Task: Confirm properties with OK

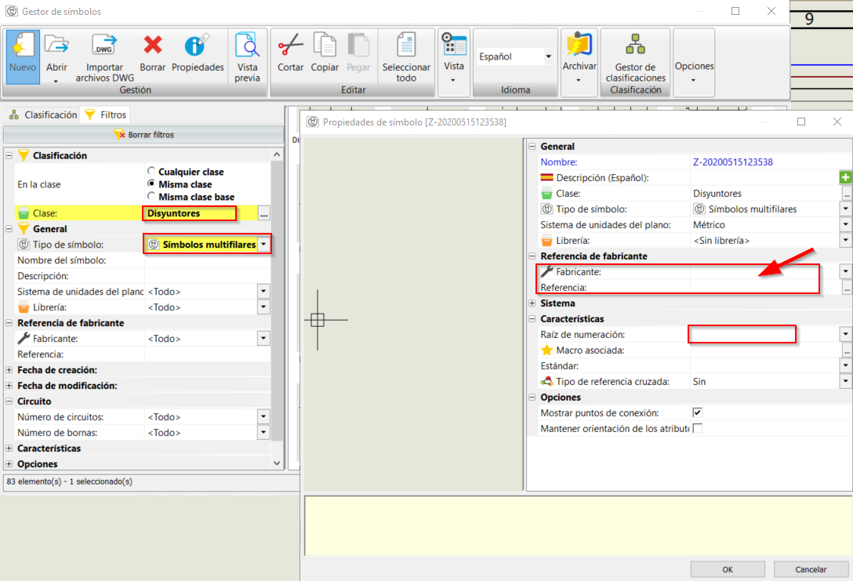Action: click(727, 569)
